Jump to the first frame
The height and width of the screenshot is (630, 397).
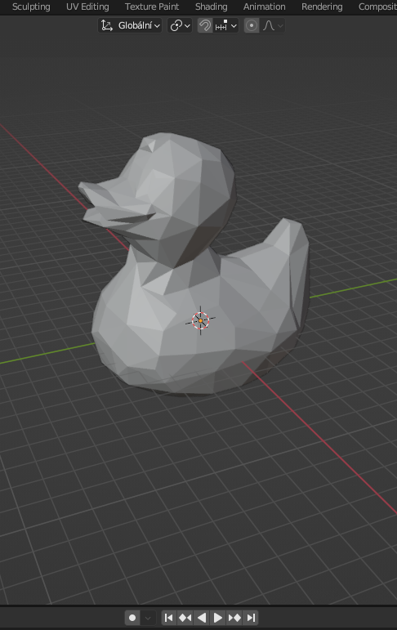(x=169, y=618)
